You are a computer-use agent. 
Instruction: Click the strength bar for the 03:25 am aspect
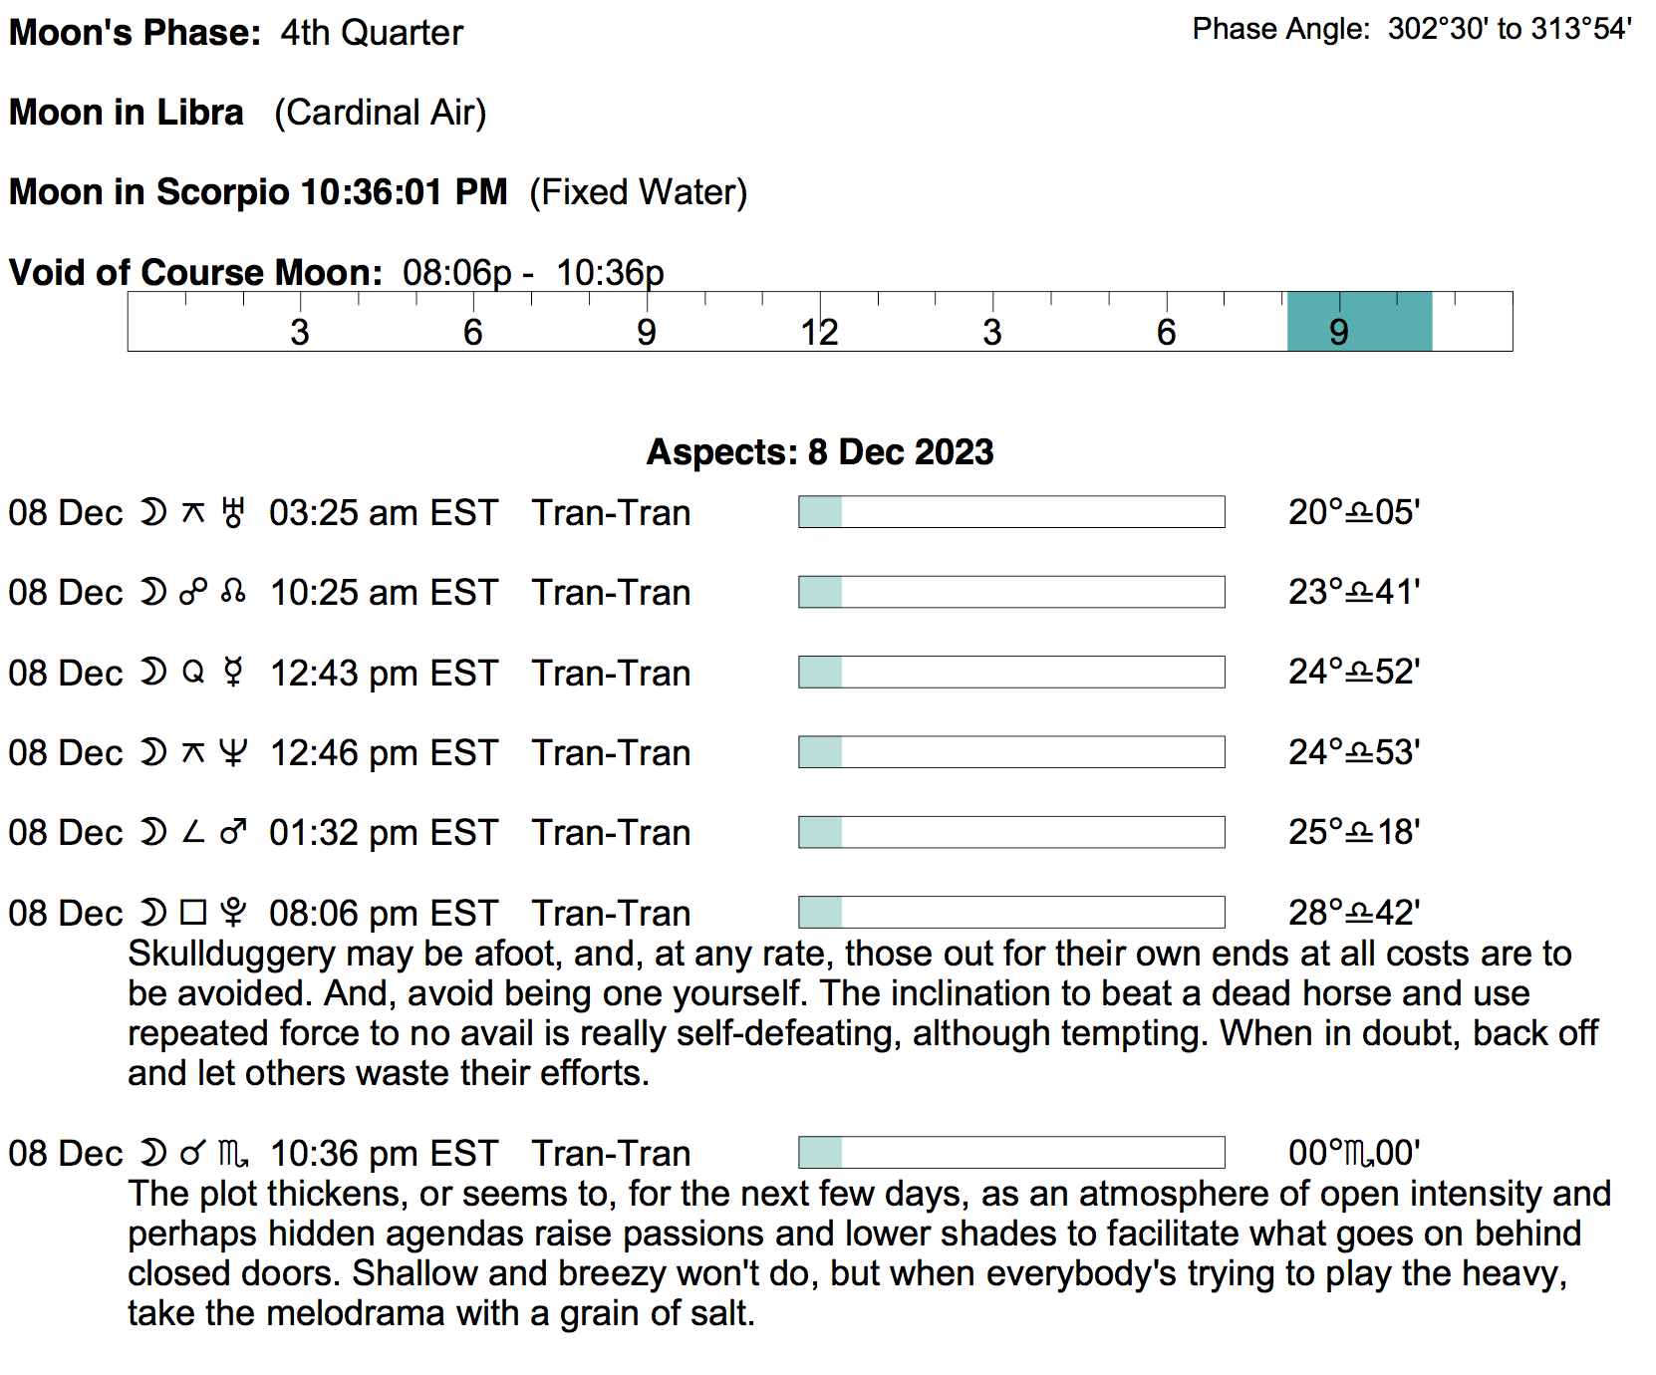[x=1010, y=512]
